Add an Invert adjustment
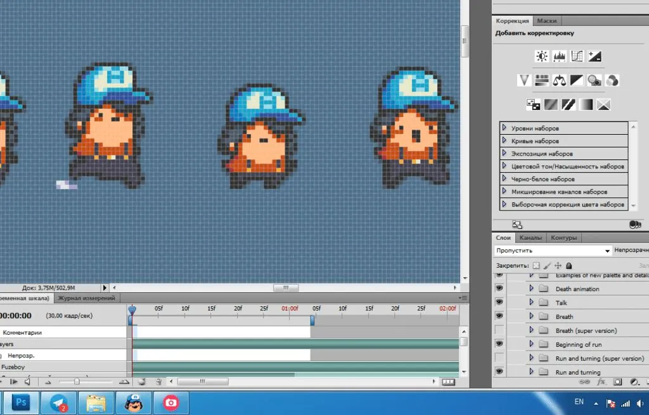Image resolution: width=649 pixels, height=415 pixels. coord(533,104)
